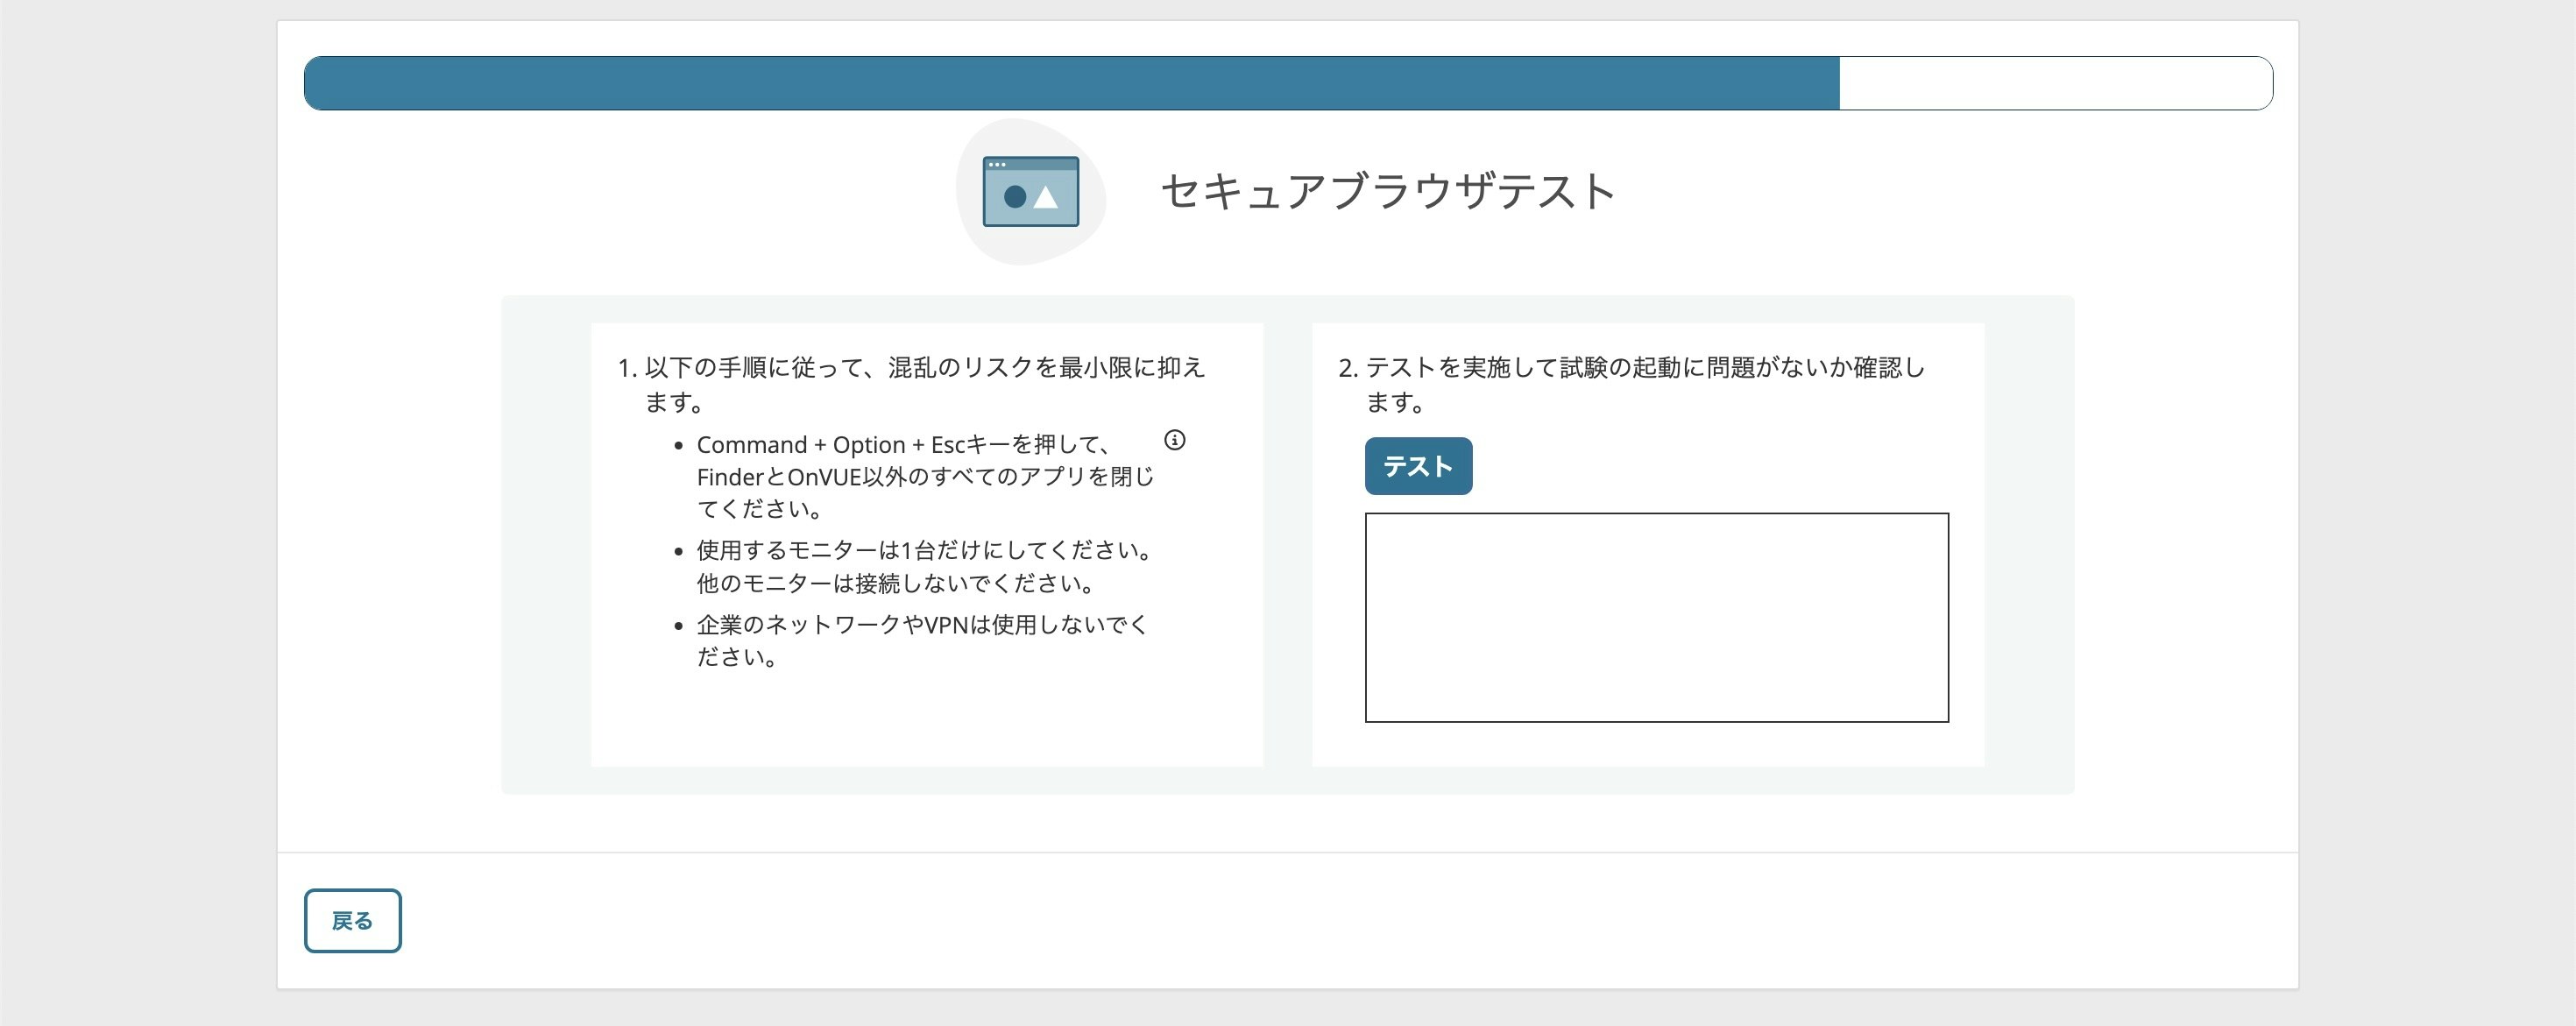Click the Command + Option + Esc bullet text
Screen dimensions: 2576x1026
[901, 445]
